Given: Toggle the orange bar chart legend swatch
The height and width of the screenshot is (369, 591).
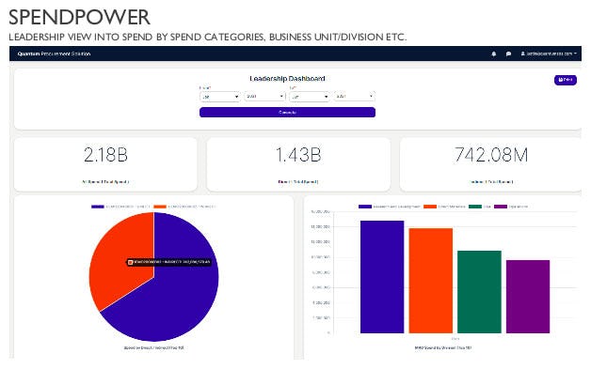Looking at the screenshot, I should (430, 207).
